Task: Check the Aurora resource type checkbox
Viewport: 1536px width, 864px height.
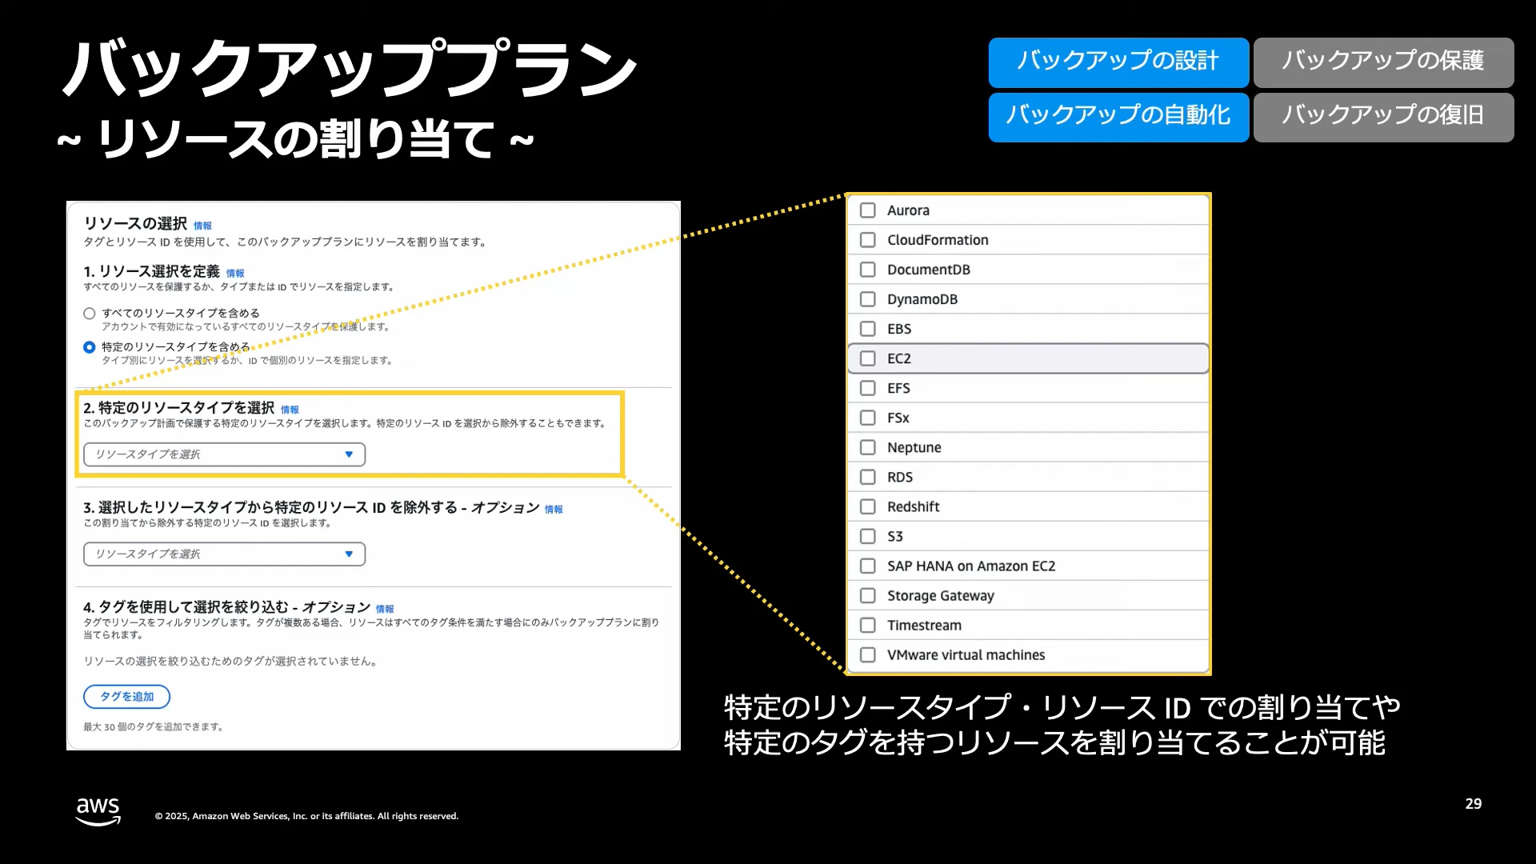Action: [867, 210]
